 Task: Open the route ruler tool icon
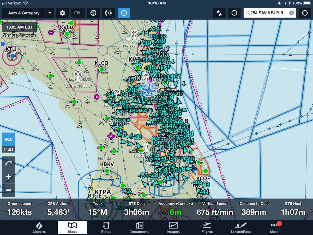tap(8, 163)
